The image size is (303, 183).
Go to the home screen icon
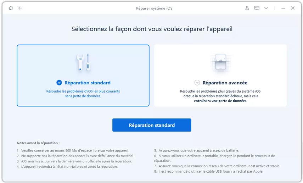pos(11,8)
